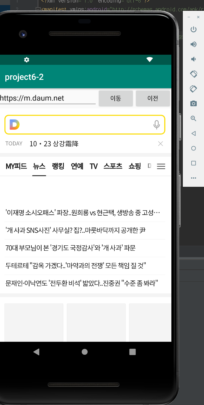Tap the Wi-Fi icon in status bar
Screen dimensions: 204x405
[150, 60]
